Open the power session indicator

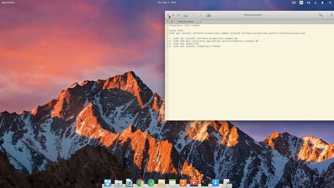[x=330, y=3]
